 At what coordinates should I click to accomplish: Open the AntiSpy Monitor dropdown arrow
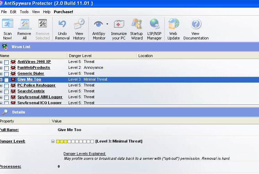point(107,24)
